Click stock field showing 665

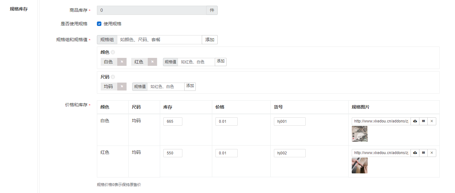[x=173, y=121]
